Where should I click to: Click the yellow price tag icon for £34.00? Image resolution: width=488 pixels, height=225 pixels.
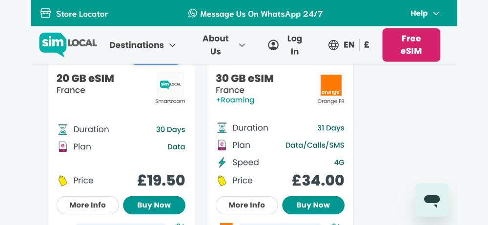(222, 181)
